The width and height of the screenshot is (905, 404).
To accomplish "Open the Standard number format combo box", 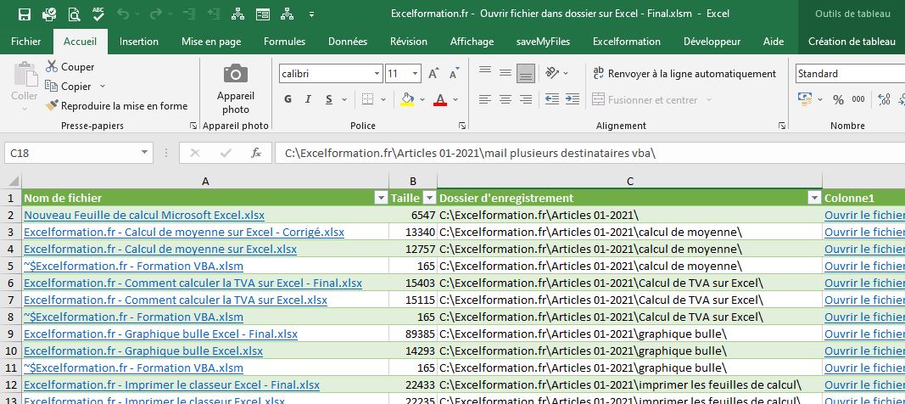I will [x=850, y=74].
